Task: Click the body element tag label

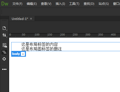Action: click(x=16, y=54)
